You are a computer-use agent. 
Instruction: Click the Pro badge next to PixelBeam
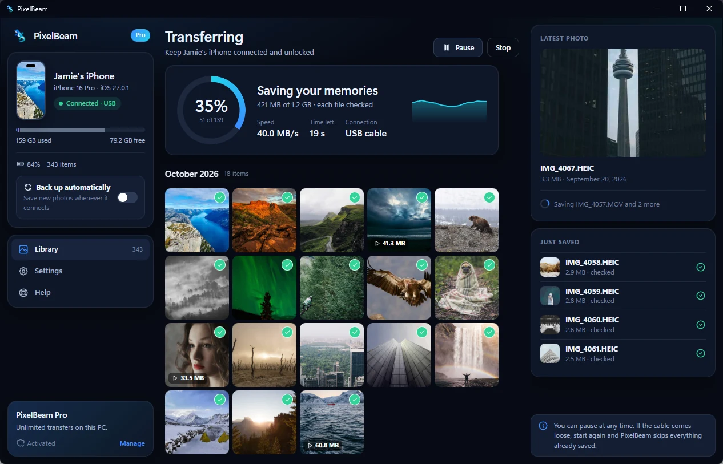tap(140, 35)
